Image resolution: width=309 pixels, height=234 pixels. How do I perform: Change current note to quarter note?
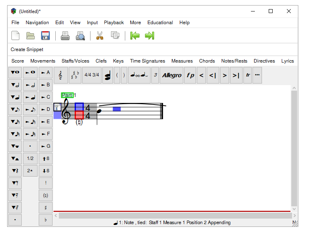click(30, 97)
